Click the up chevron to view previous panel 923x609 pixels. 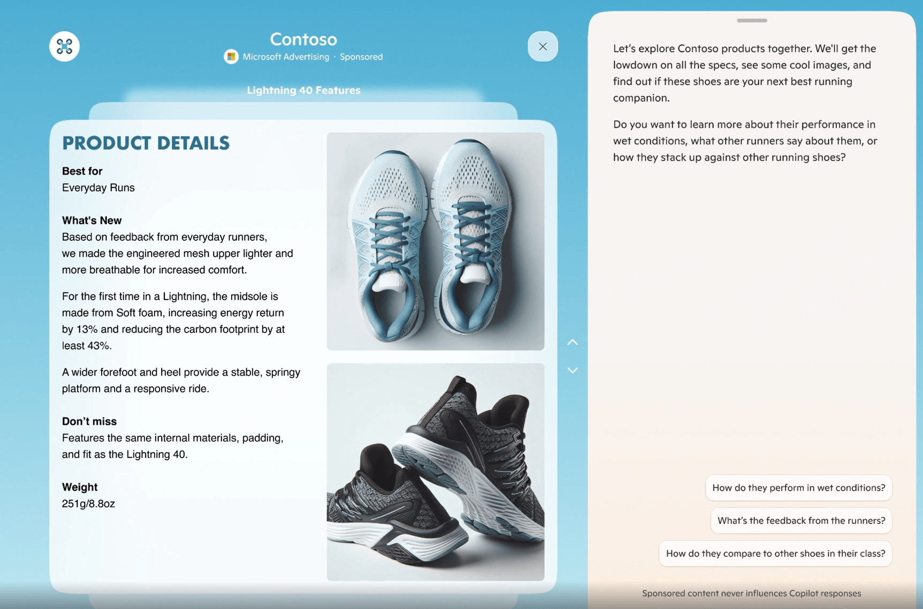(x=572, y=342)
